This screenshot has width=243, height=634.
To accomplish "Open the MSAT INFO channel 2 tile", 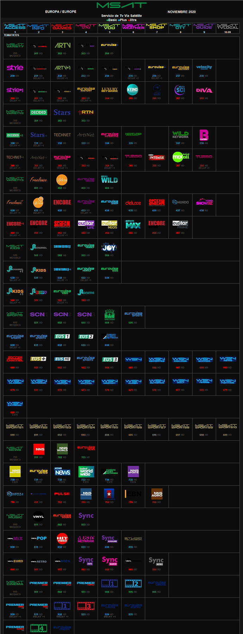I will click(x=39, y=28).
